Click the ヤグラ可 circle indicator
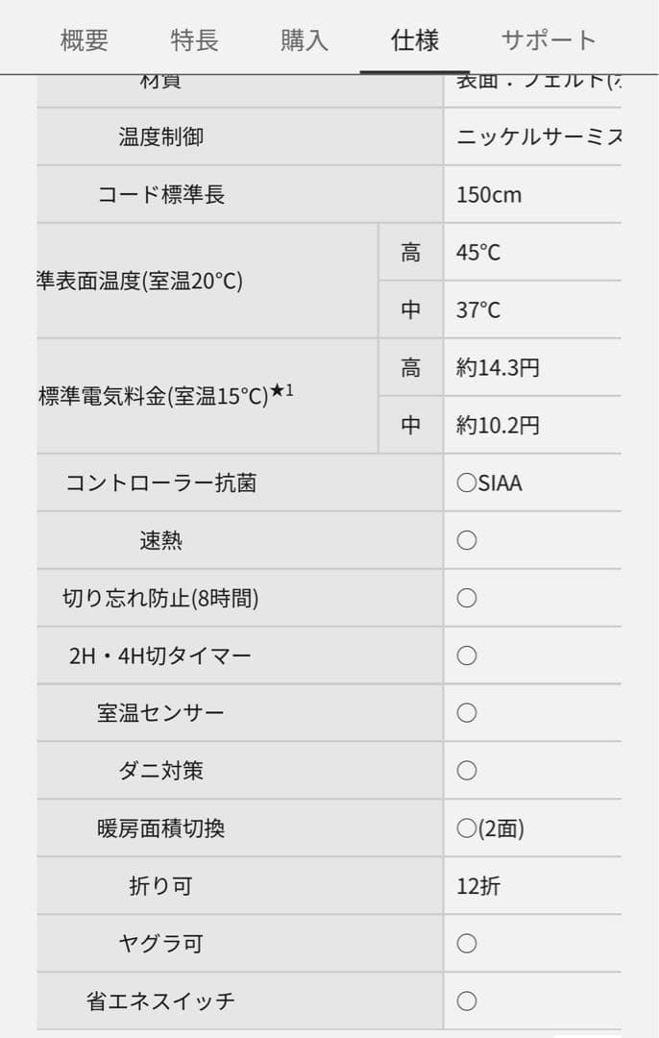659x1038 pixels. point(467,944)
